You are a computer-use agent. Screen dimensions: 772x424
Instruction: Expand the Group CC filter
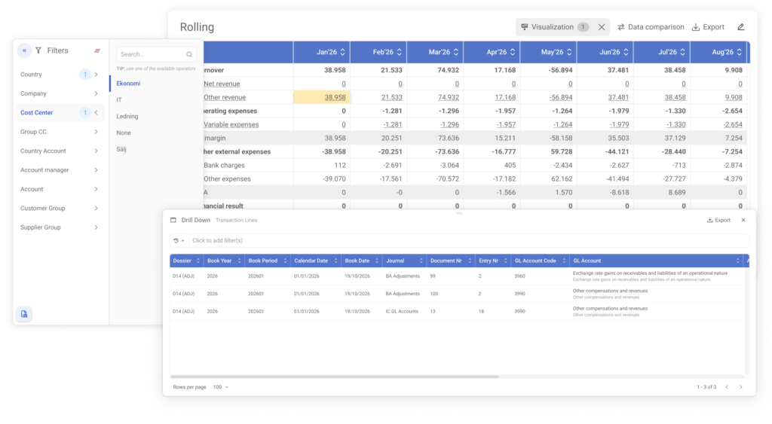(x=96, y=132)
